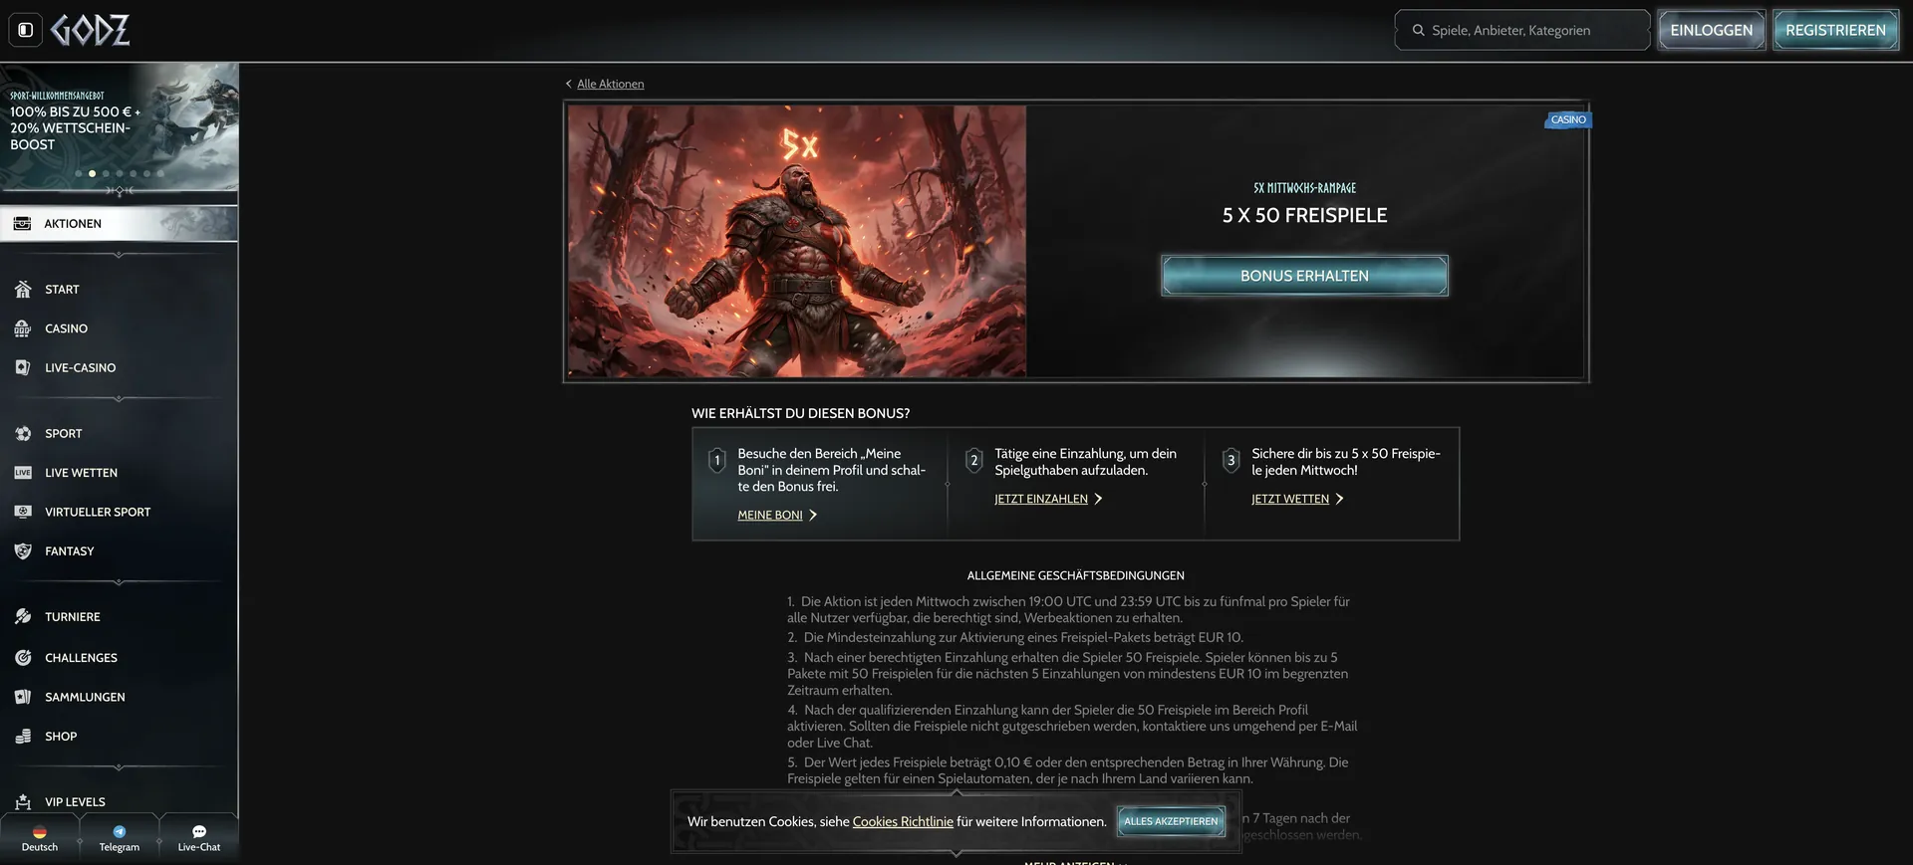Image resolution: width=1913 pixels, height=865 pixels.
Task: Open the Fantasy shield icon
Action: click(x=23, y=551)
